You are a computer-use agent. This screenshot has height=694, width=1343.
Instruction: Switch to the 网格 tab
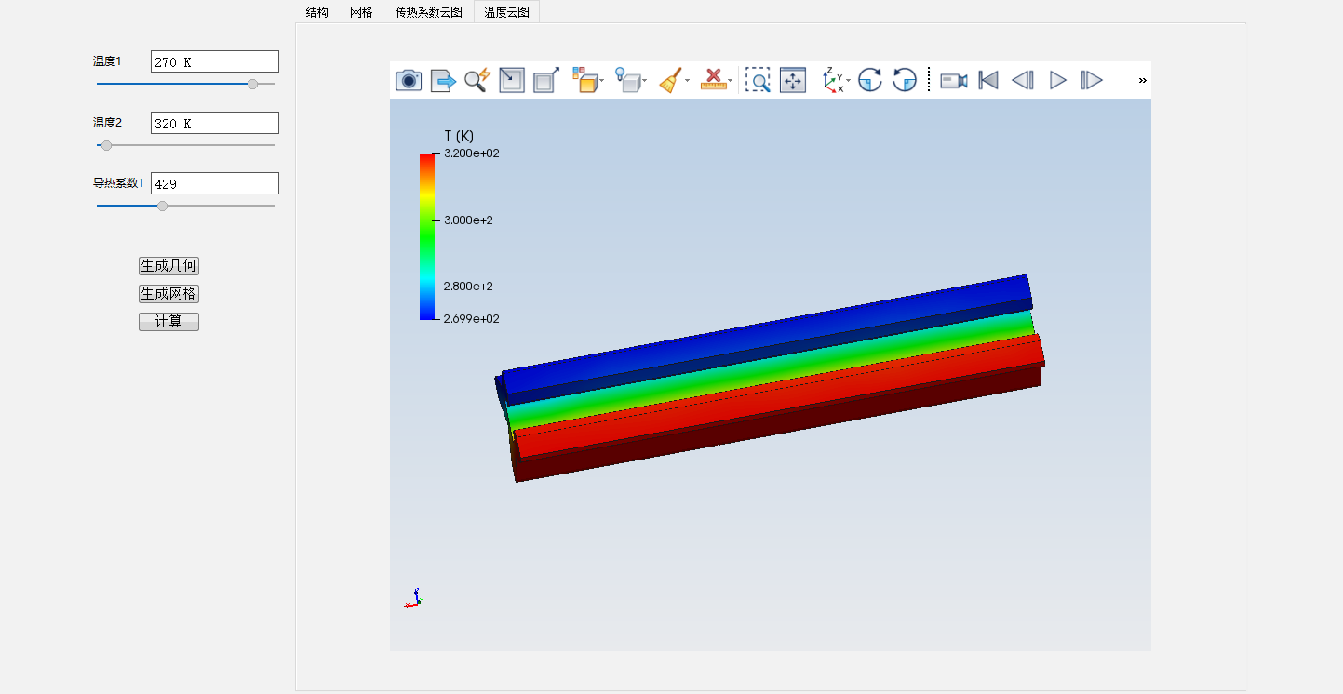click(362, 12)
